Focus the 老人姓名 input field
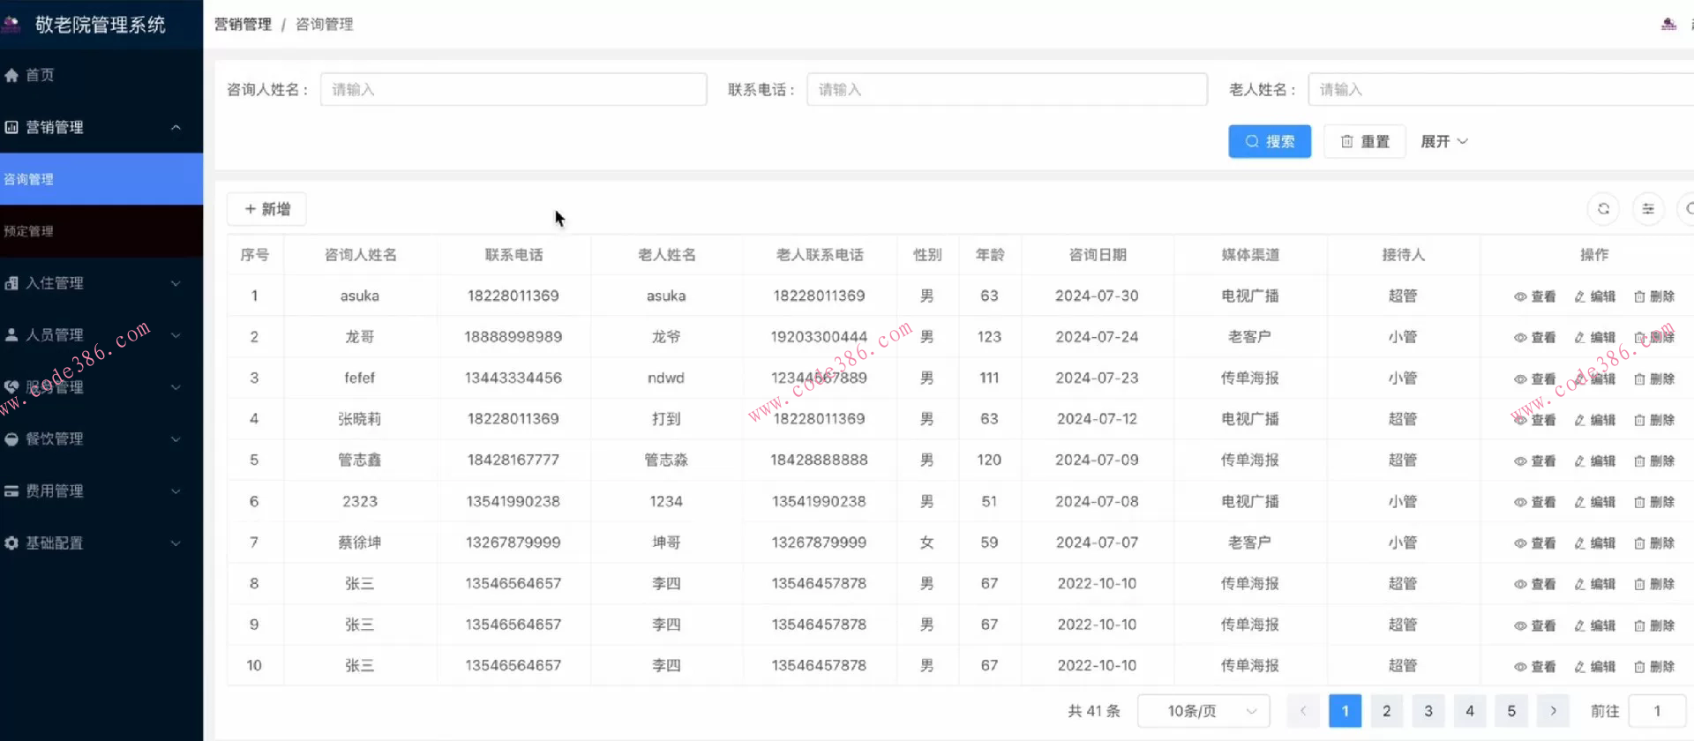Image resolution: width=1694 pixels, height=741 pixels. (x=1501, y=89)
